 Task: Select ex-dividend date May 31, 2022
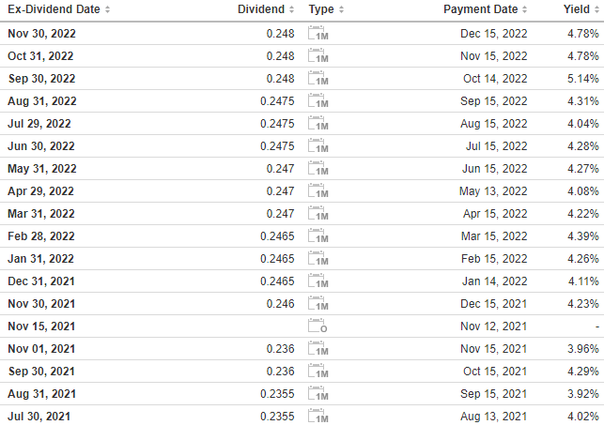click(x=42, y=169)
